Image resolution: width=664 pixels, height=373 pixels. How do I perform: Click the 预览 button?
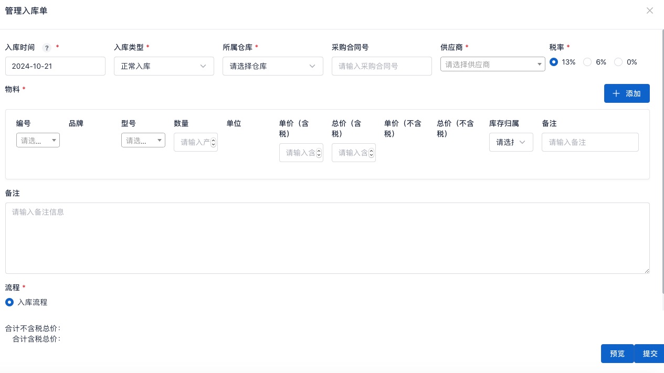tap(617, 354)
